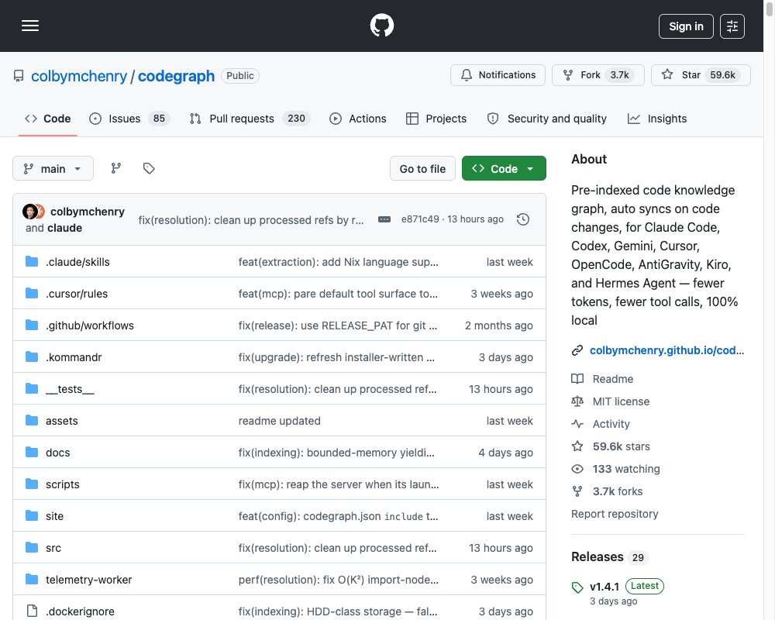Open commit history clock icon
The width and height of the screenshot is (775, 620).
pos(523,219)
